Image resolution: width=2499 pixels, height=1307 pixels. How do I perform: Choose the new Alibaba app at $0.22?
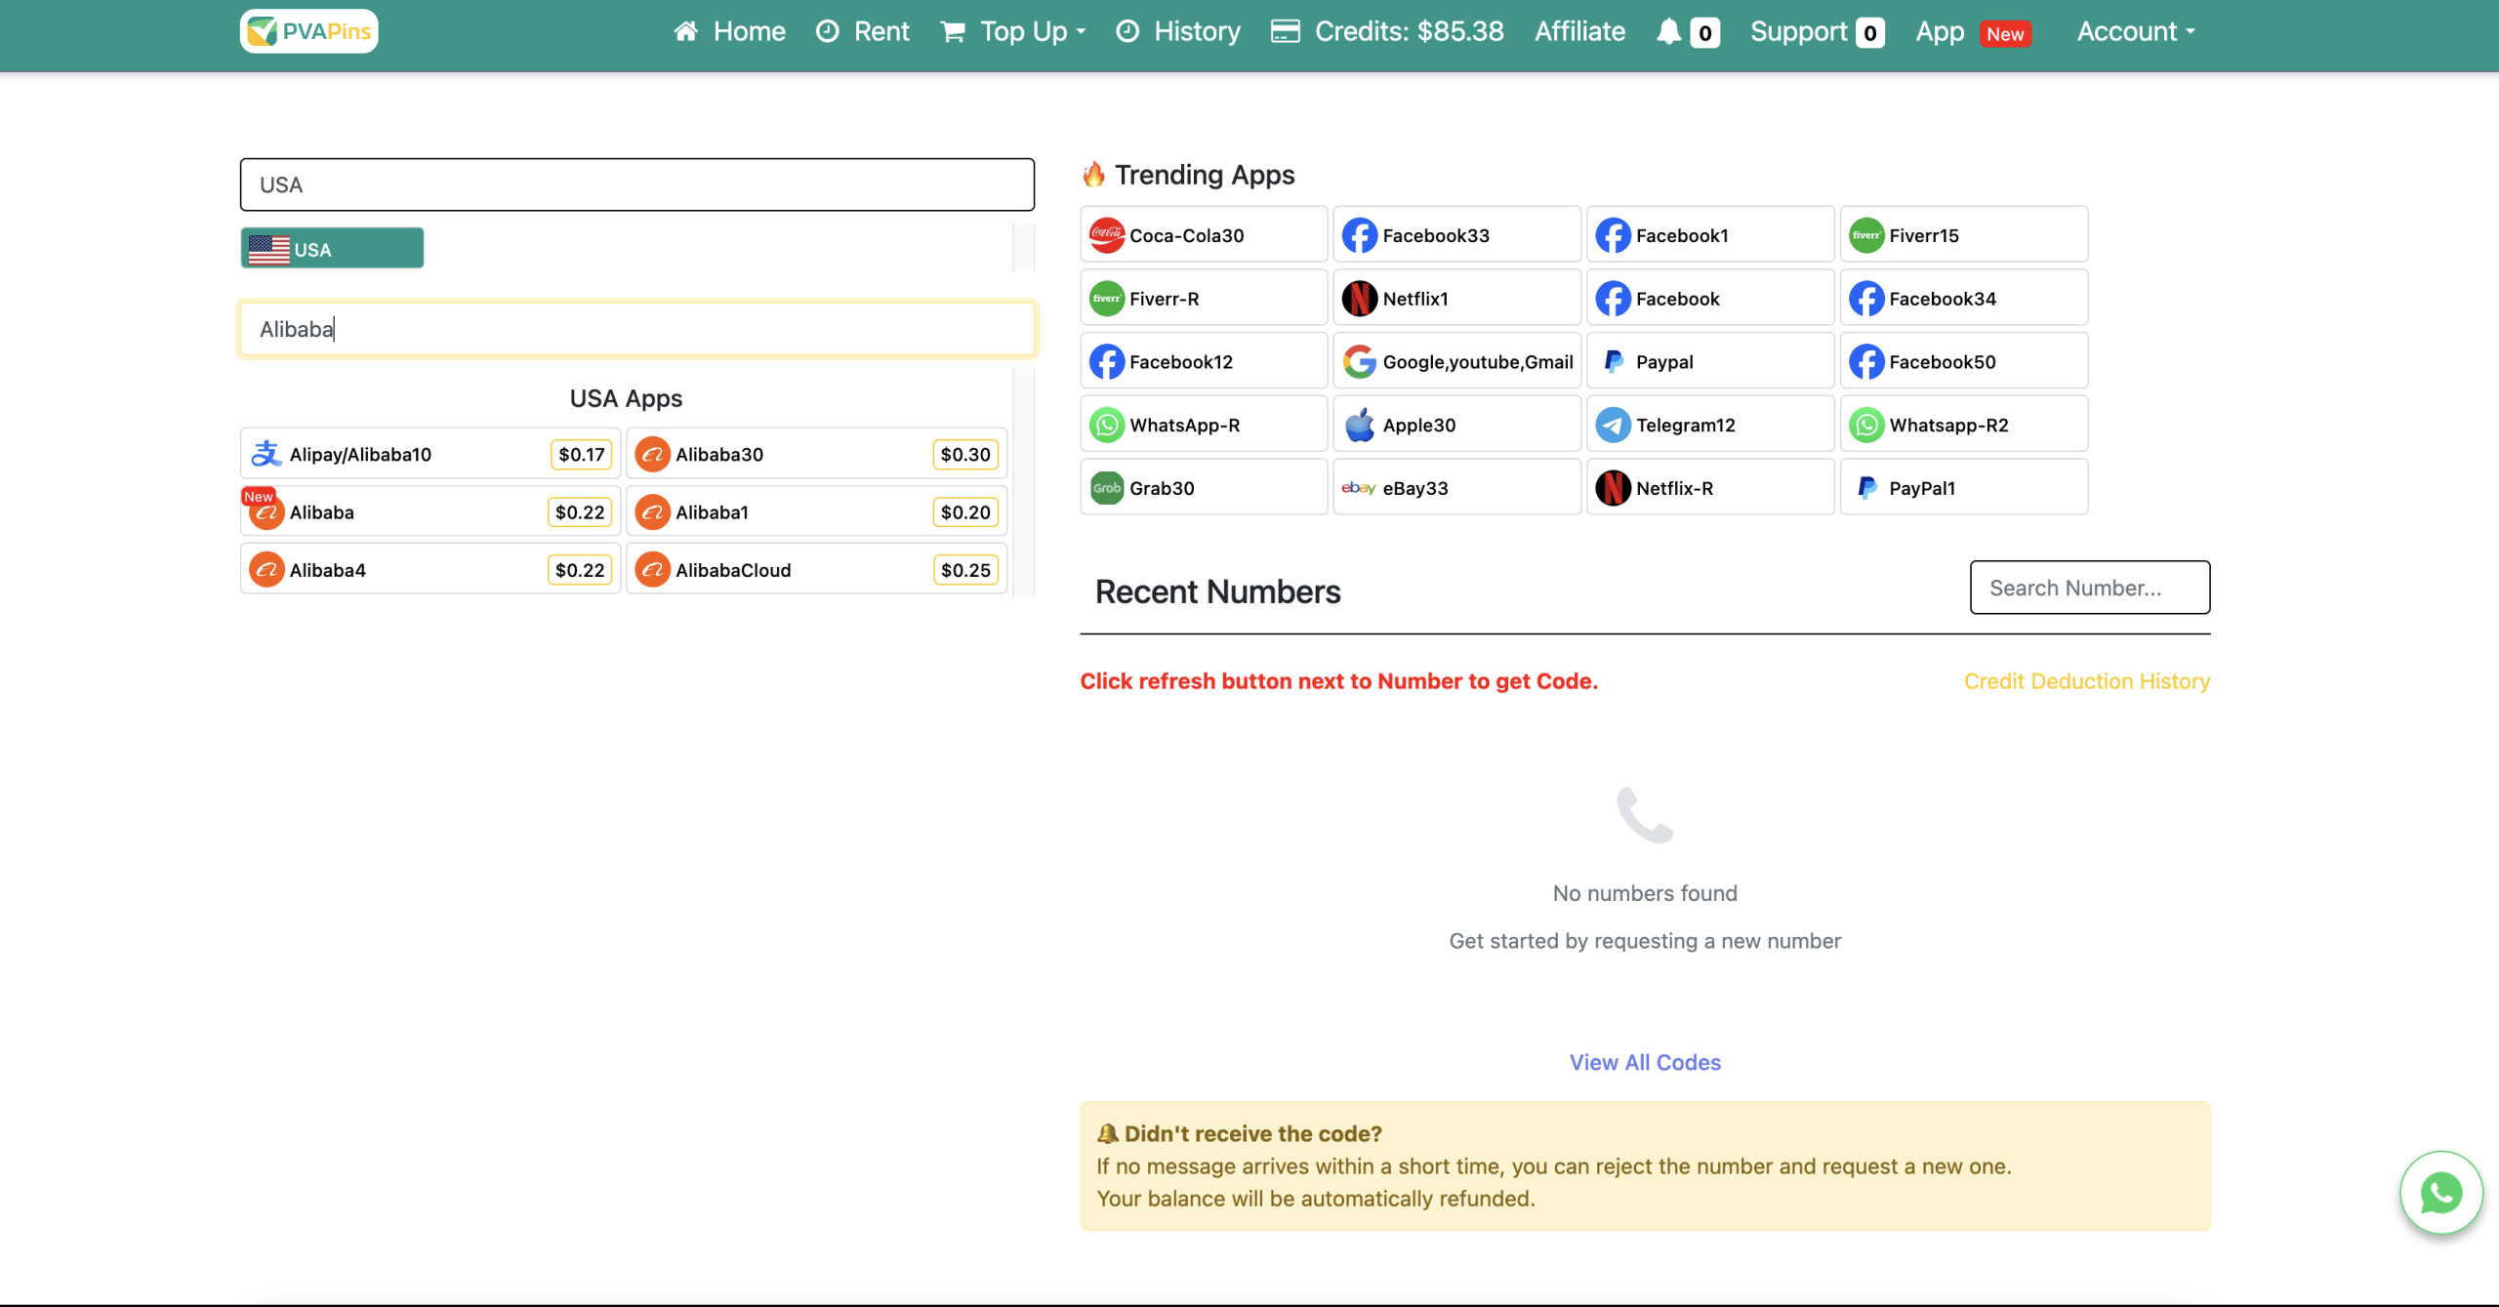coord(430,511)
